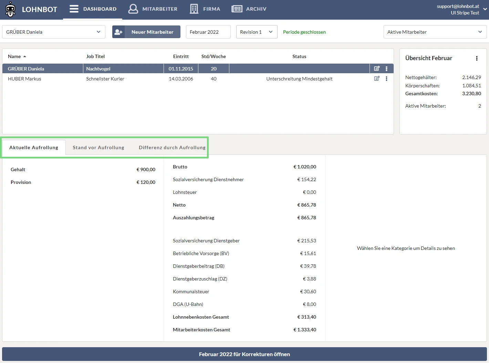Click Februar 2022 für Korrekturen öffnen
Viewport: 489px width, 363px height.
244,354
